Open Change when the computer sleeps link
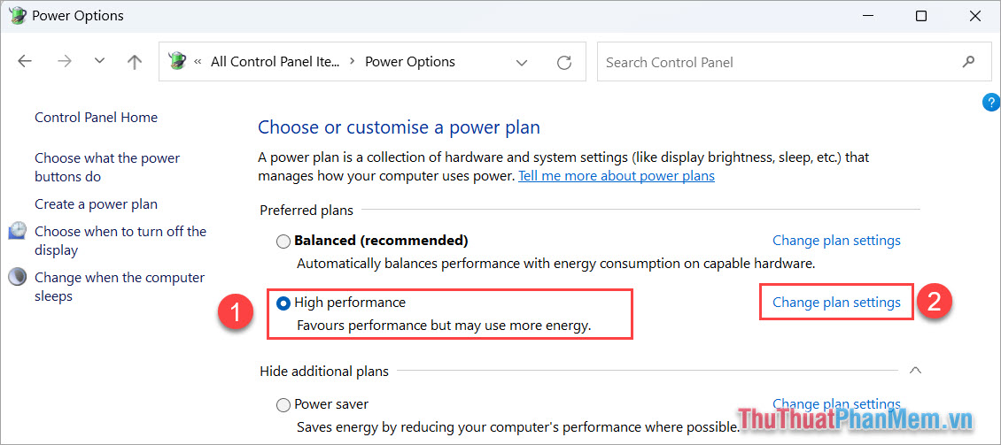This screenshot has width=1001, height=445. [x=120, y=287]
